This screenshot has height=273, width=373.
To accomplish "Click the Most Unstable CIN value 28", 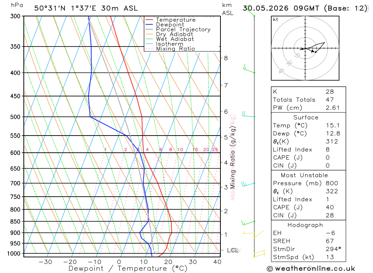I will tap(330, 216).
